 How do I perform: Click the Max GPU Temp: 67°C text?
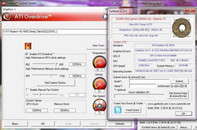point(141,25)
